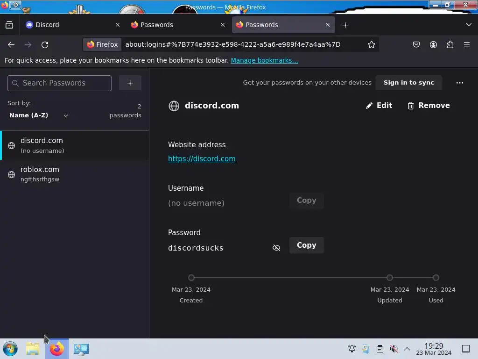Remove the discord.com login
478x359 pixels.
(429, 106)
